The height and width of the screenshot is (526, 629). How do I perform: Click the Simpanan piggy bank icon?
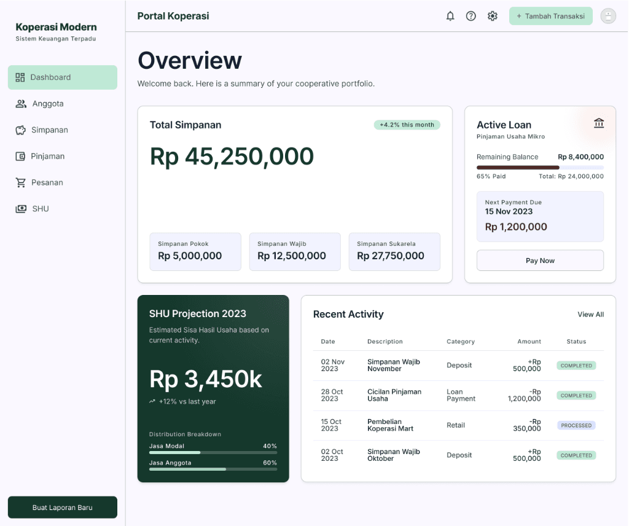pyautogui.click(x=20, y=130)
